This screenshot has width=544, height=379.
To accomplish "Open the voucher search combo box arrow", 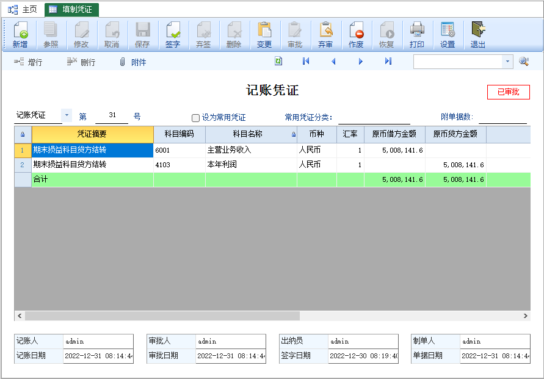I will 507,62.
